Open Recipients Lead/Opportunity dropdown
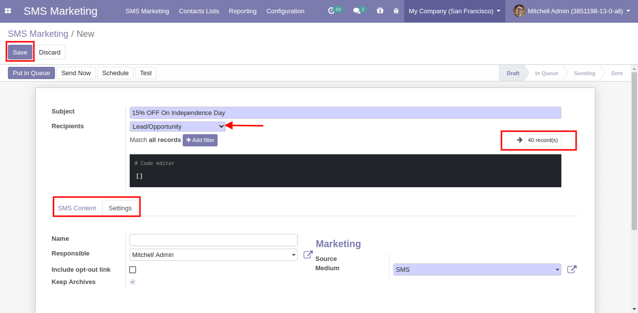Viewport: 638px width, 313px height. click(x=178, y=126)
